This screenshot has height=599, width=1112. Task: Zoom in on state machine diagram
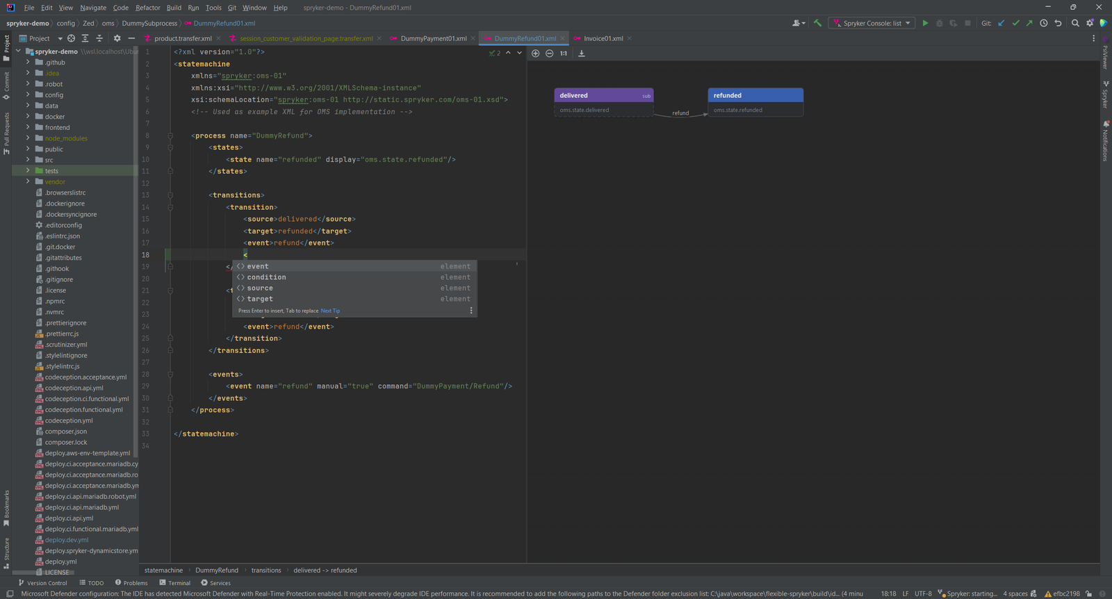(535, 54)
